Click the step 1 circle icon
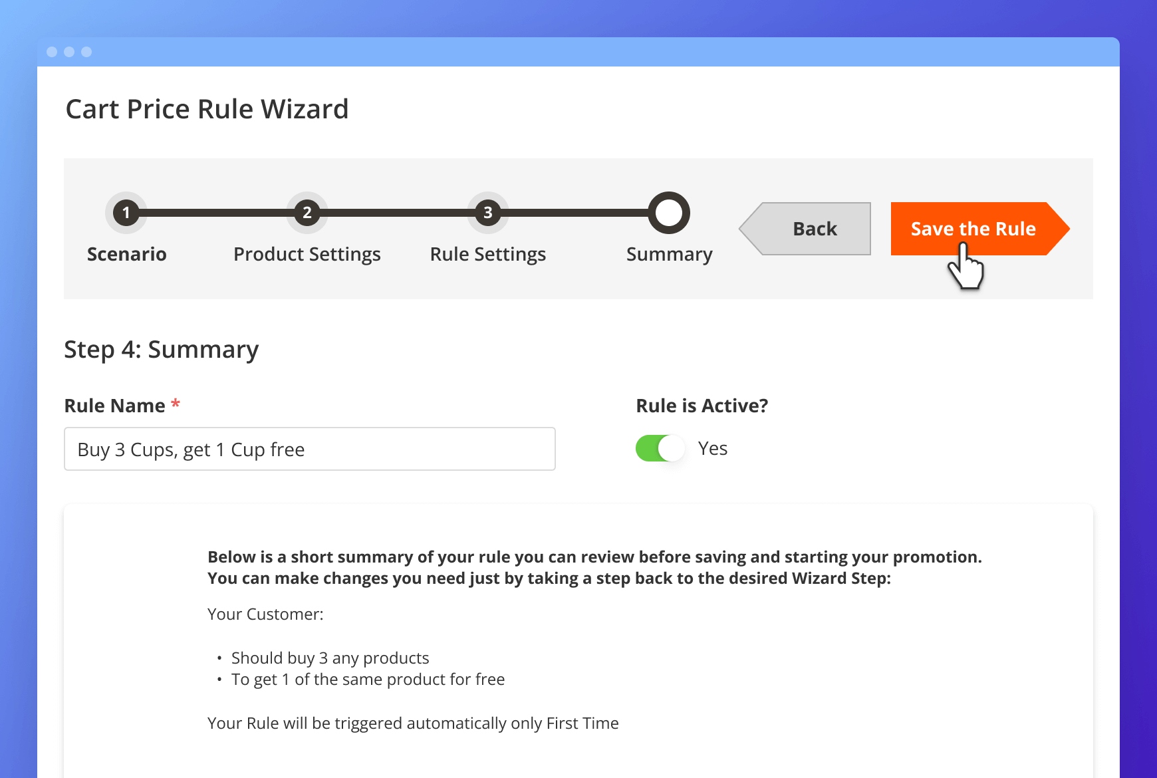Viewport: 1157px width, 778px height. pyautogui.click(x=126, y=213)
